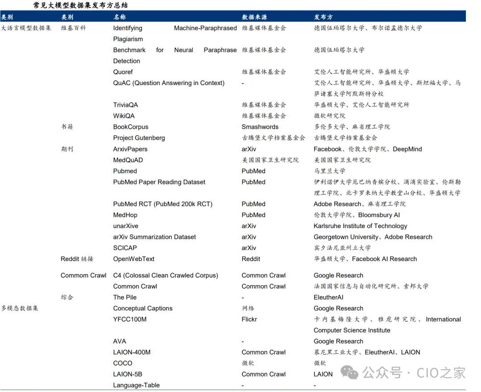Viewport: 481px width, 392px height.
Task: Select the "COCO" dataset name
Action: (122, 363)
